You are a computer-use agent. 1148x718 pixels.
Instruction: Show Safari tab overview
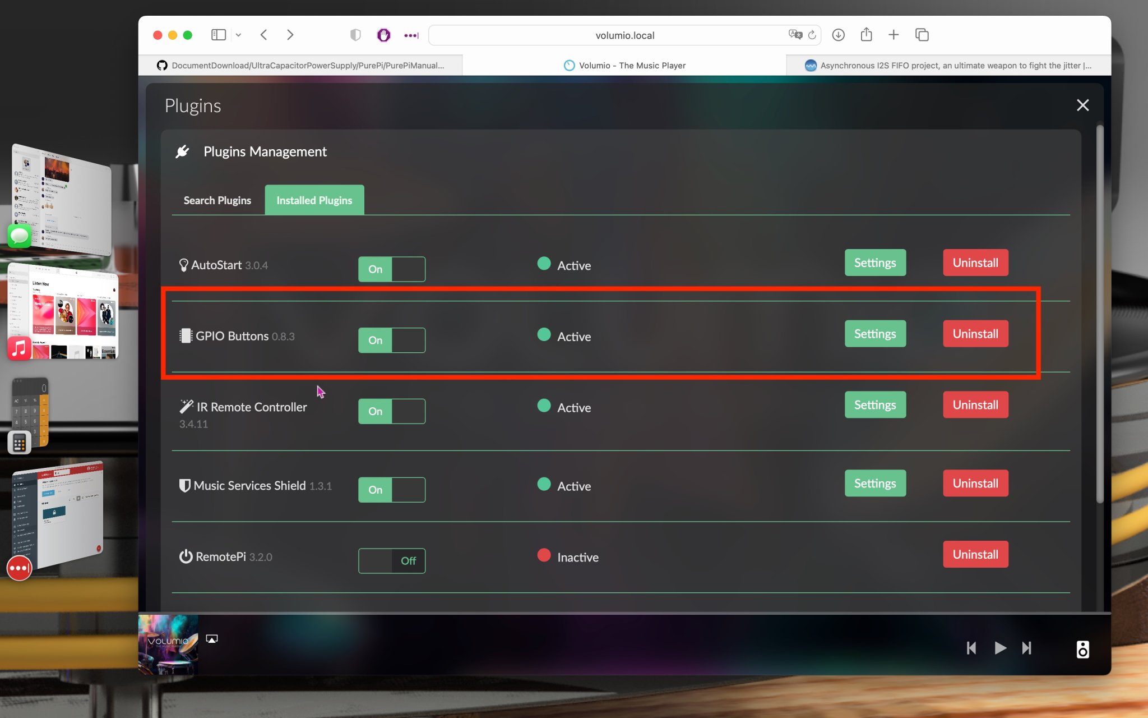tap(922, 35)
